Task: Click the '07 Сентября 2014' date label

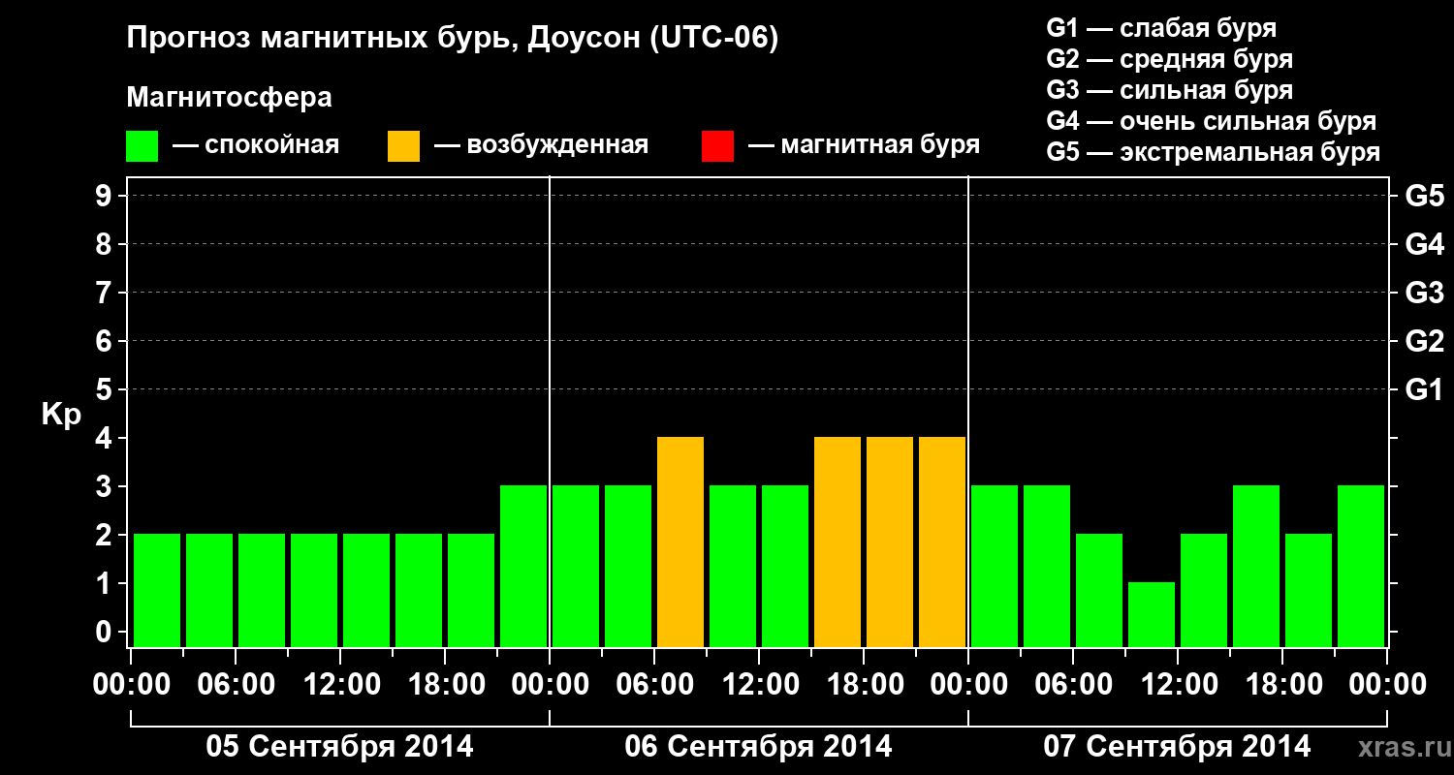Action: pyautogui.click(x=1177, y=747)
